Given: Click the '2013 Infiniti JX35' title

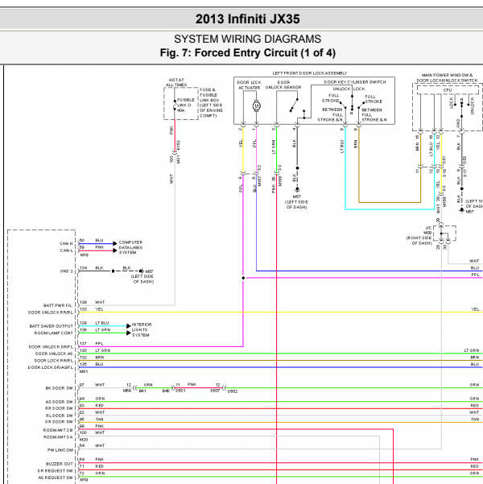Looking at the screenshot, I should [247, 19].
